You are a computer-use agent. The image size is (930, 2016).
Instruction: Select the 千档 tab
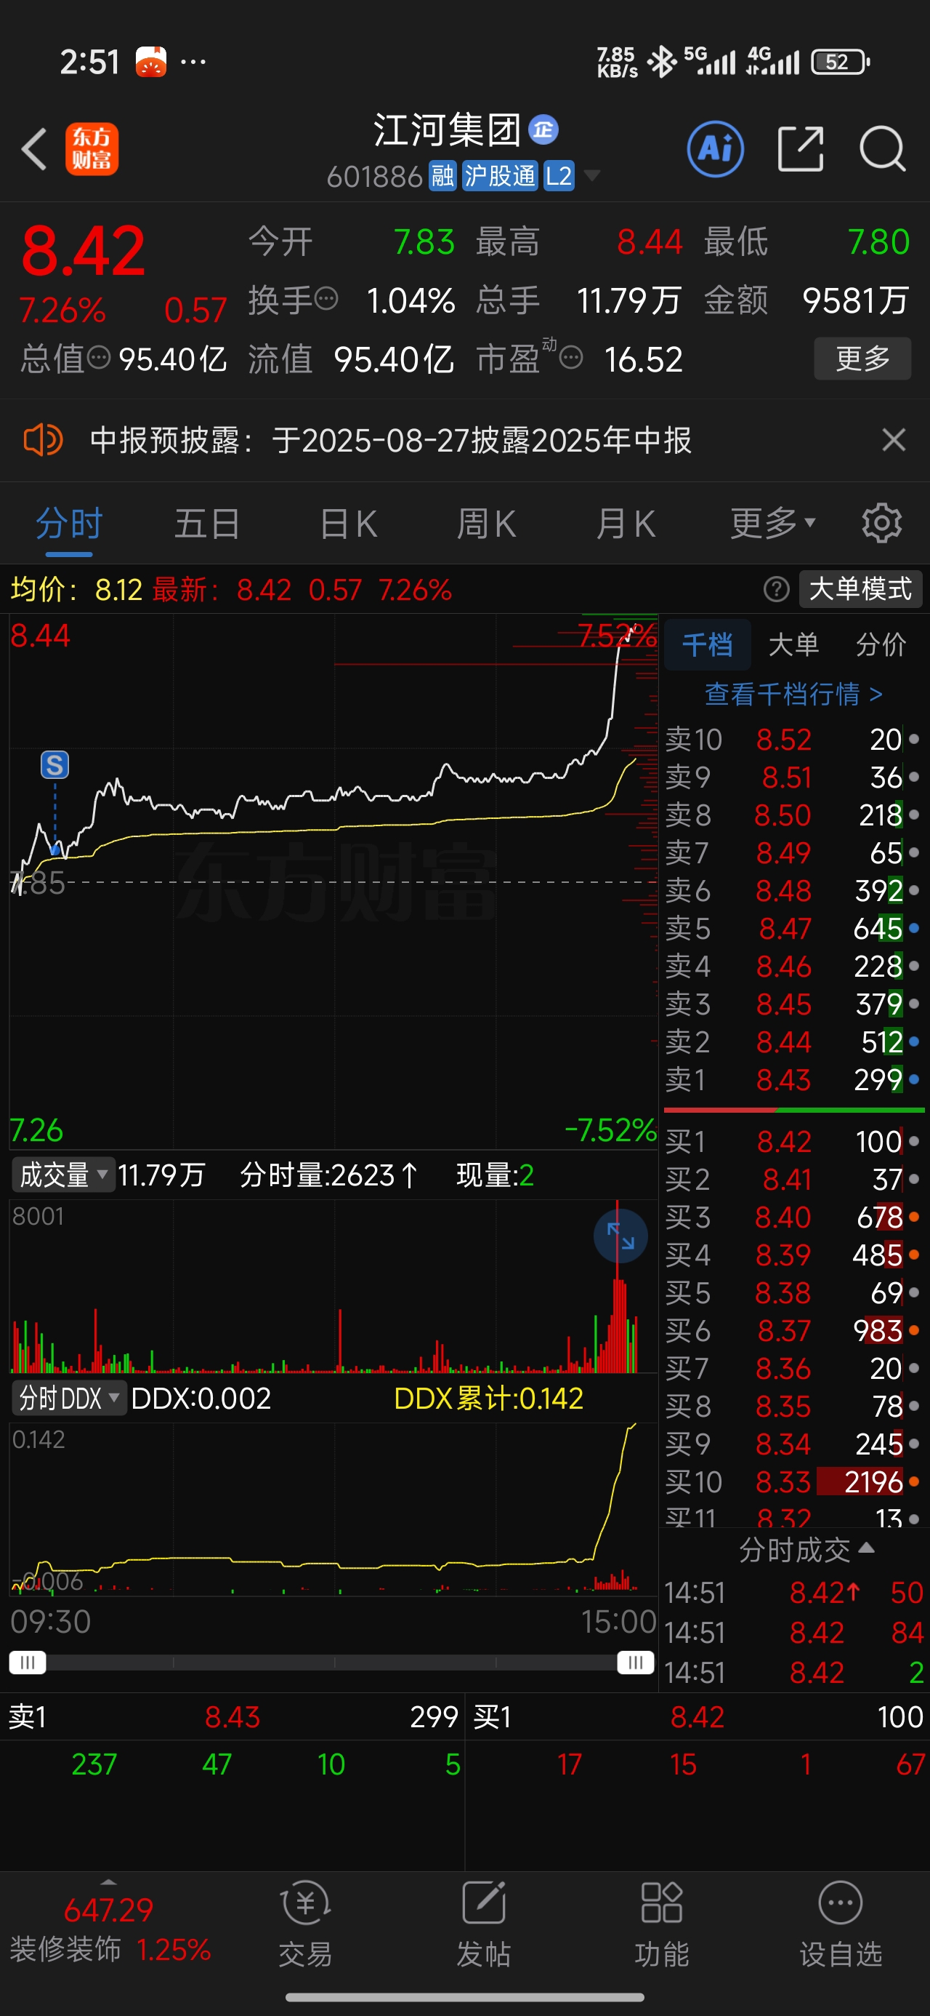pos(707,644)
